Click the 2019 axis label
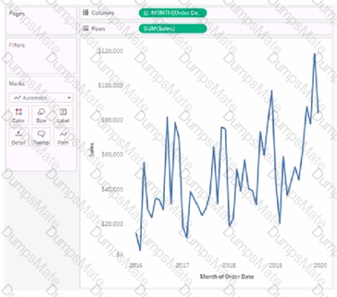 point(276,265)
